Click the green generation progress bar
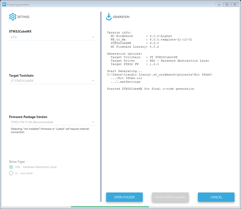Screen dimensions: 241x209 [x=110, y=207]
